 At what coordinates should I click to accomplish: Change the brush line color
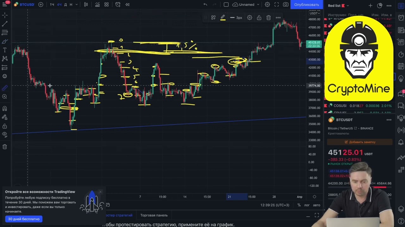223,18
